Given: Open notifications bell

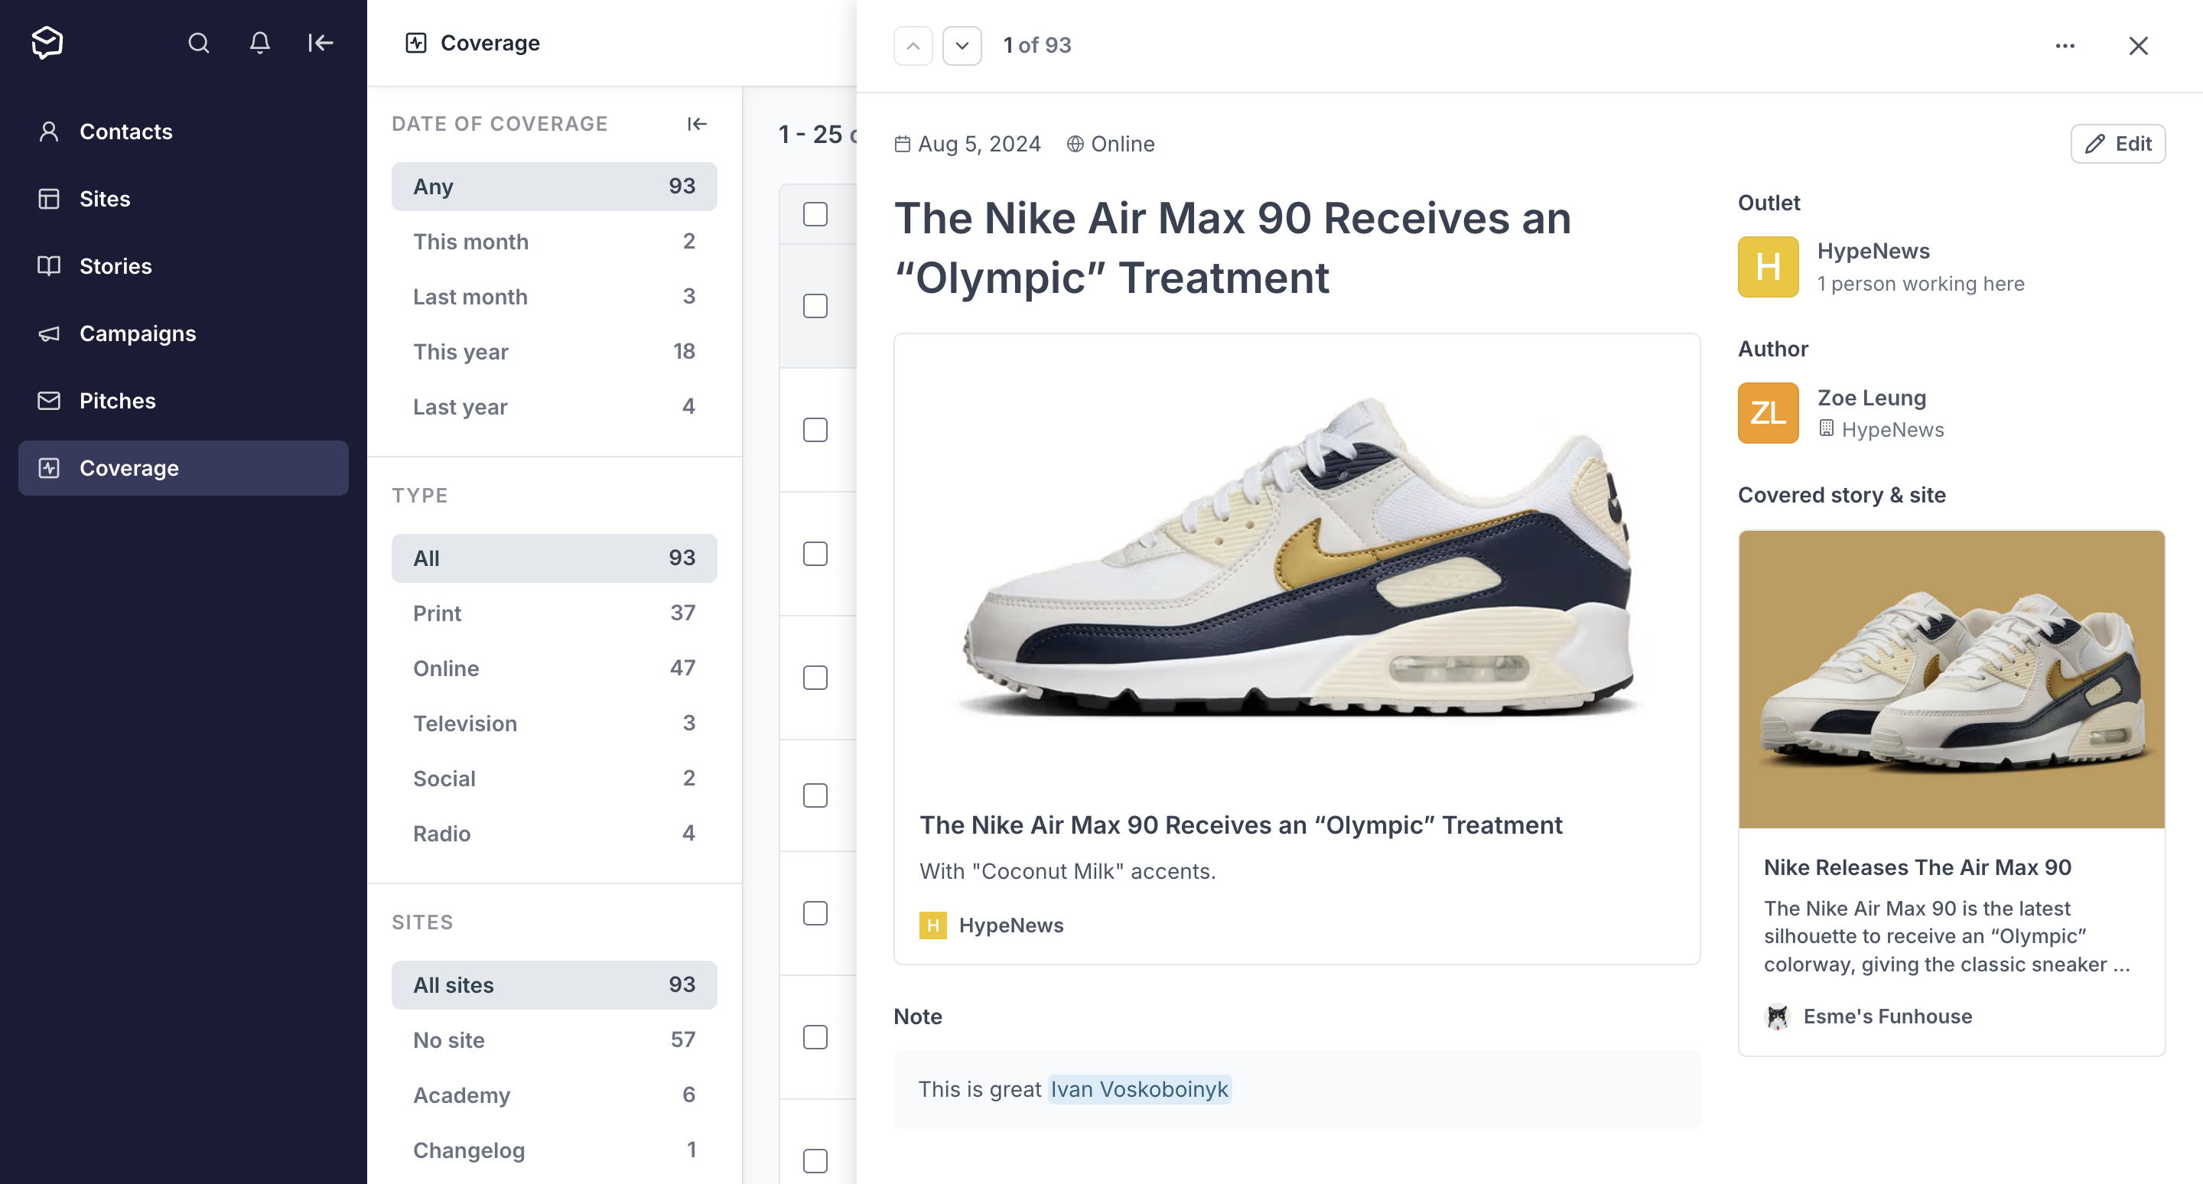Looking at the screenshot, I should click(260, 43).
